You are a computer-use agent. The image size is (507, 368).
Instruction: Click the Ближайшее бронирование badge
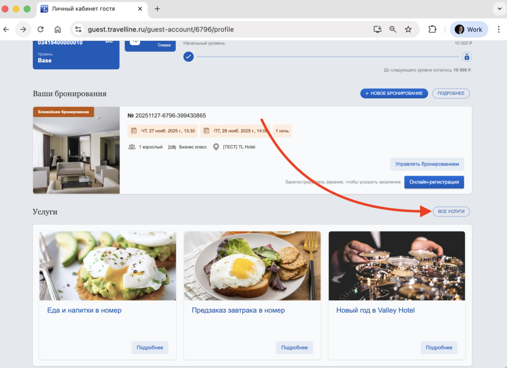point(63,112)
